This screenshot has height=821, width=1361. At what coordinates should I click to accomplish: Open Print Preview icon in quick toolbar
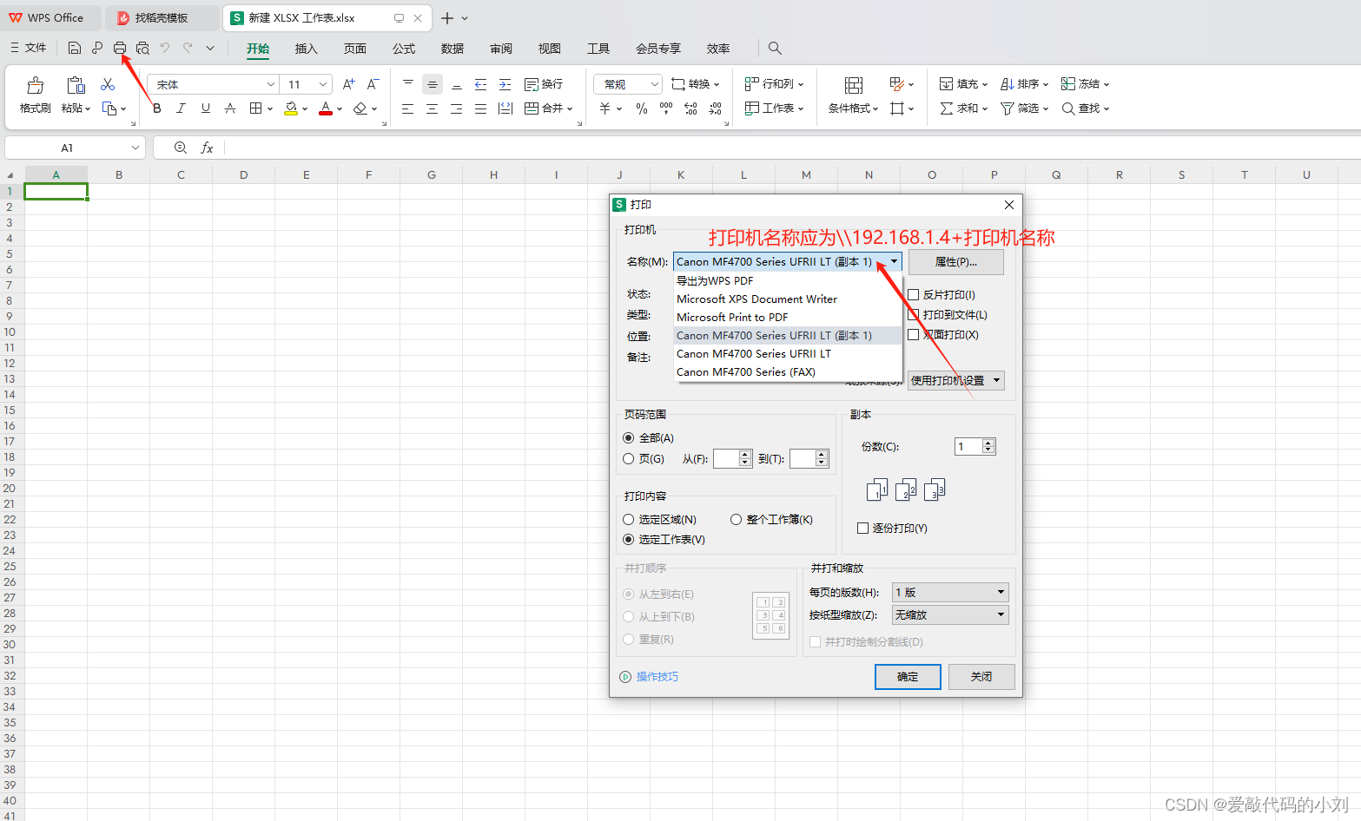click(142, 48)
